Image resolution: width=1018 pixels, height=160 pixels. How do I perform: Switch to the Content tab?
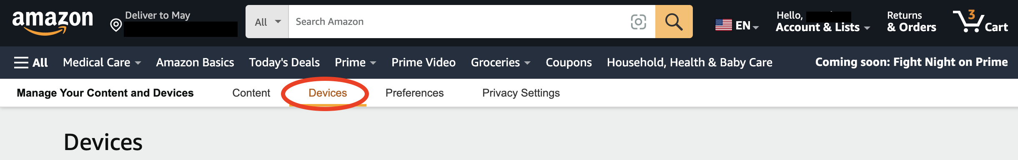[x=251, y=93]
